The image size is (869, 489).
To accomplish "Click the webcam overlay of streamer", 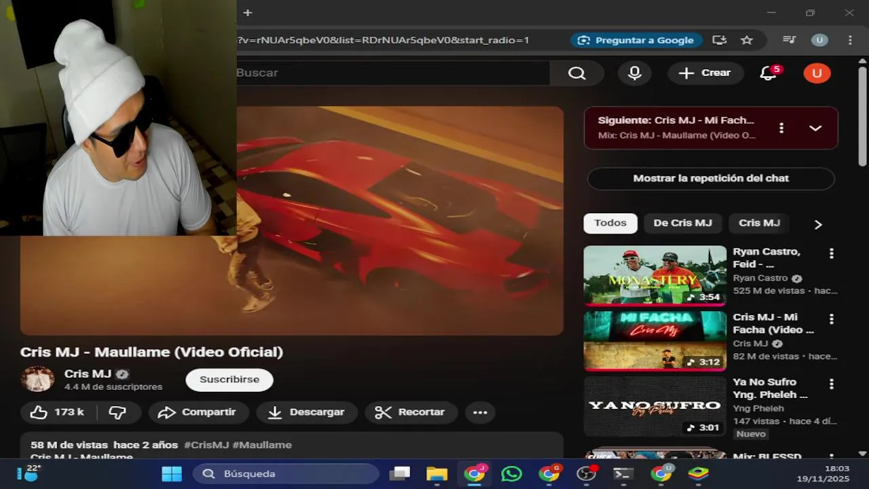I will [118, 118].
